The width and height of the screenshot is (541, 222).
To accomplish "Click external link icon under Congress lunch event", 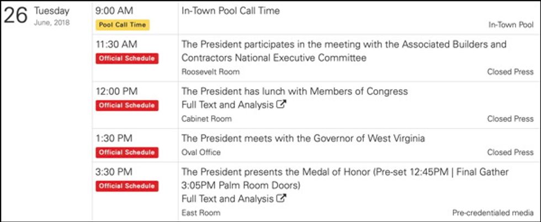I will (281, 105).
